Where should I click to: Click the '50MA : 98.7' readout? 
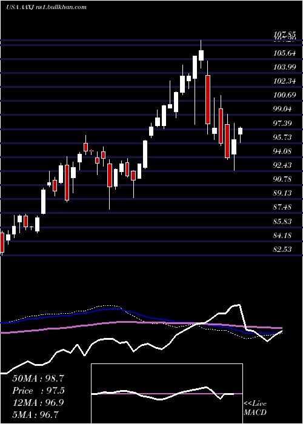[38, 379]
